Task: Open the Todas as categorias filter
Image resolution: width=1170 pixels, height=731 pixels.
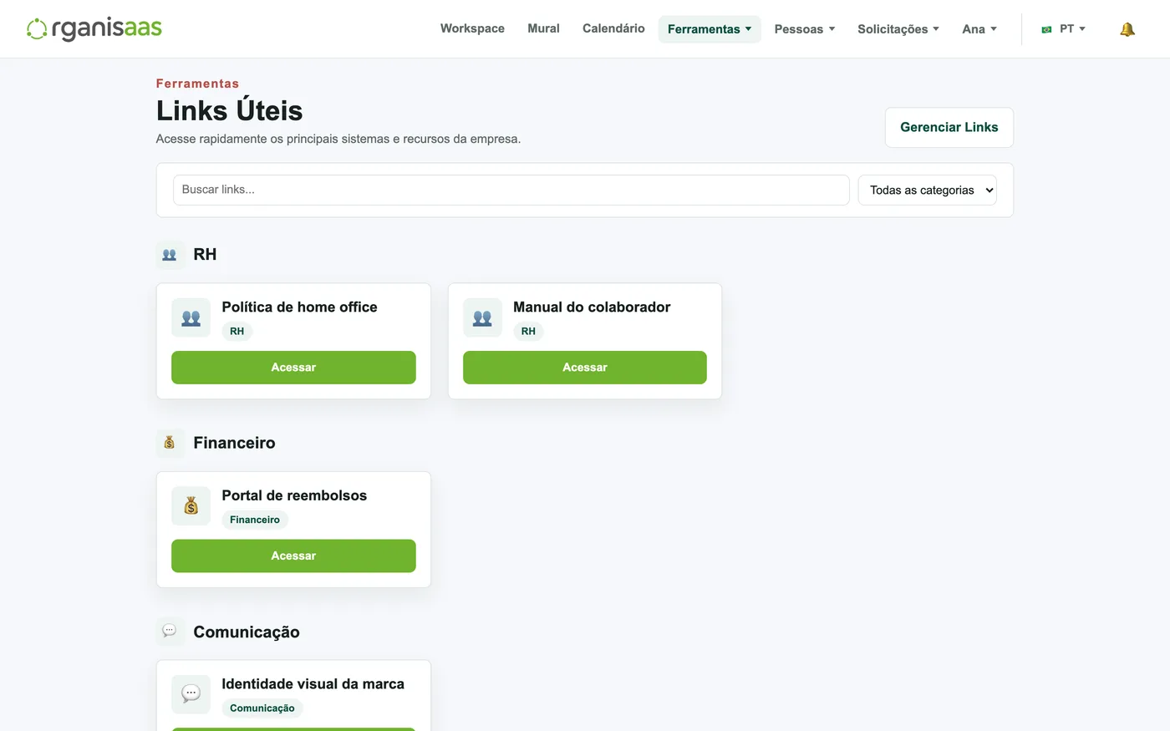Action: pyautogui.click(x=928, y=190)
